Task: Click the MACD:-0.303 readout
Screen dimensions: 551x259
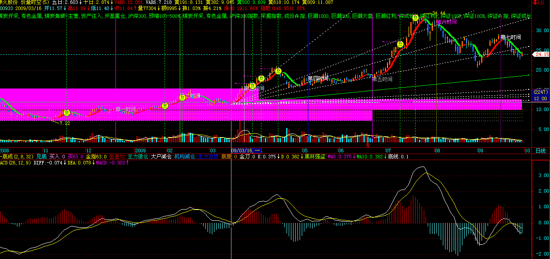Action: [x=110, y=163]
